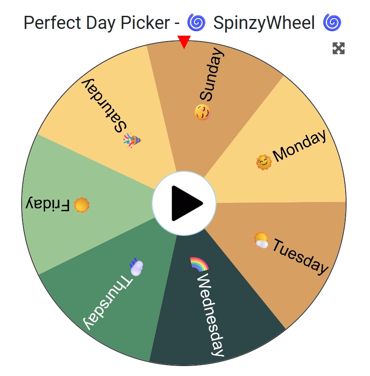Select the Wednesday label on the wheel
370x376 pixels.
tap(211, 315)
